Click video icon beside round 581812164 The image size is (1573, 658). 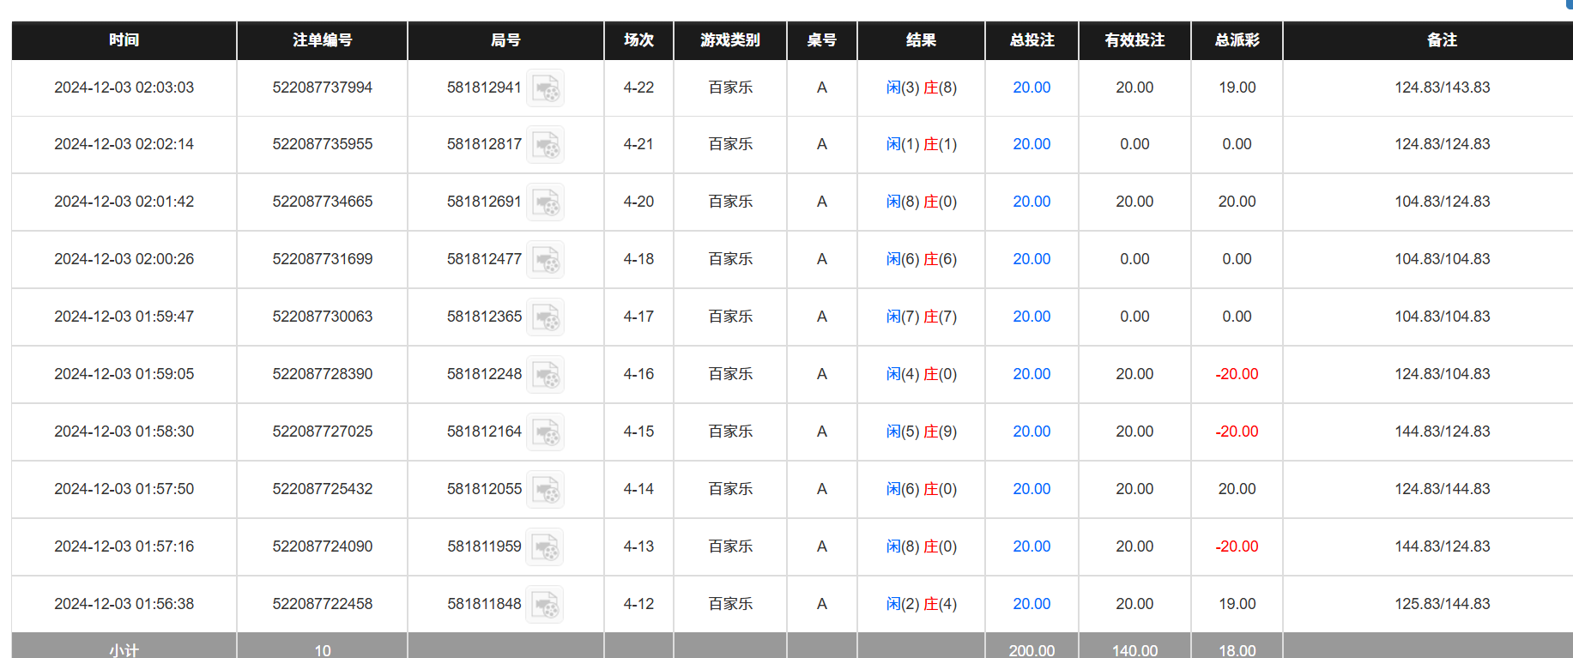[x=545, y=432]
